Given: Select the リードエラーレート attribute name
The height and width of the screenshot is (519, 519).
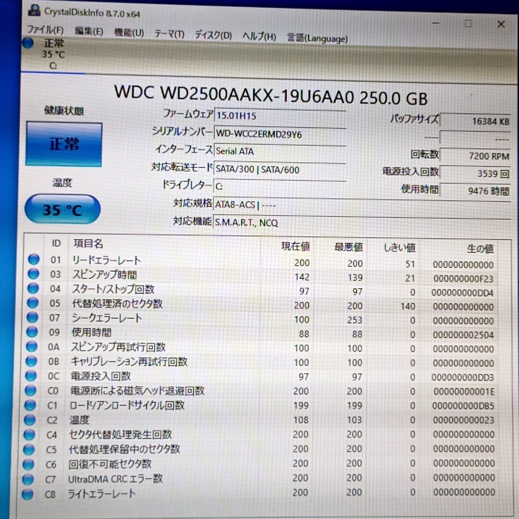Looking at the screenshot, I should tap(107, 260).
